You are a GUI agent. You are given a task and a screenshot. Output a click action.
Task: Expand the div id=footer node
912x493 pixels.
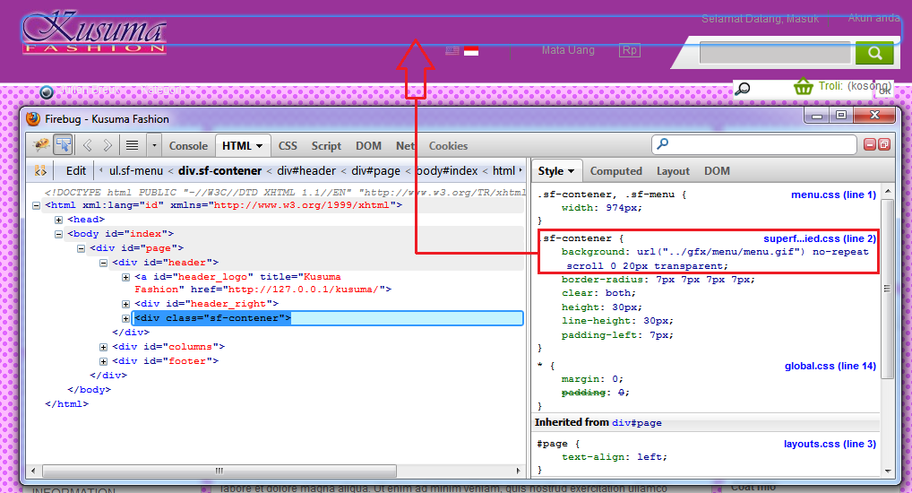pyautogui.click(x=104, y=361)
